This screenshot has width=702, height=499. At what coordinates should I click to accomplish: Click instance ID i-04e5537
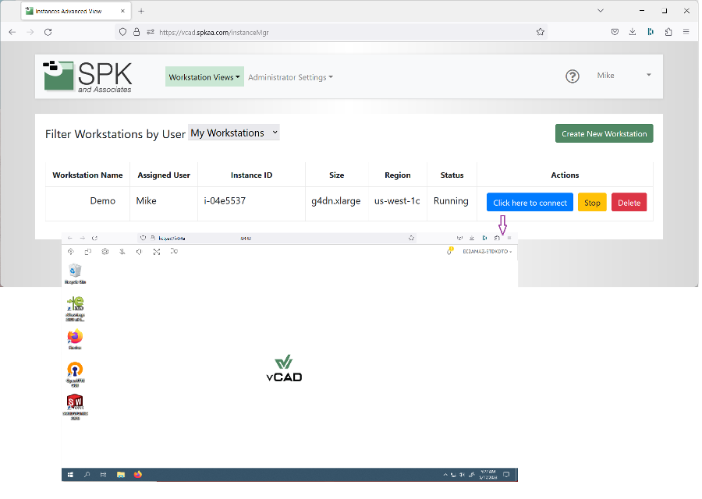225,201
